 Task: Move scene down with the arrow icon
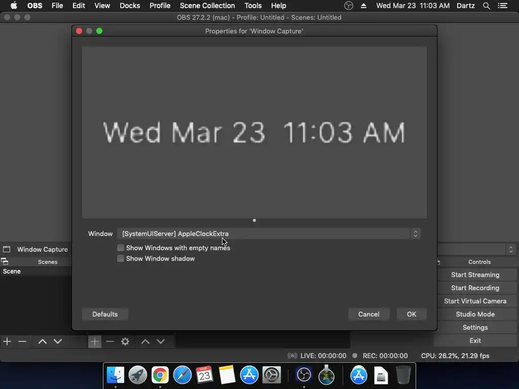click(58, 341)
